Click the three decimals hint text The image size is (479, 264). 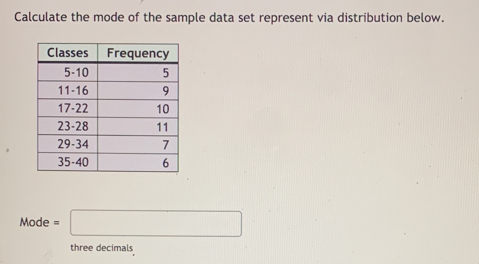click(102, 248)
